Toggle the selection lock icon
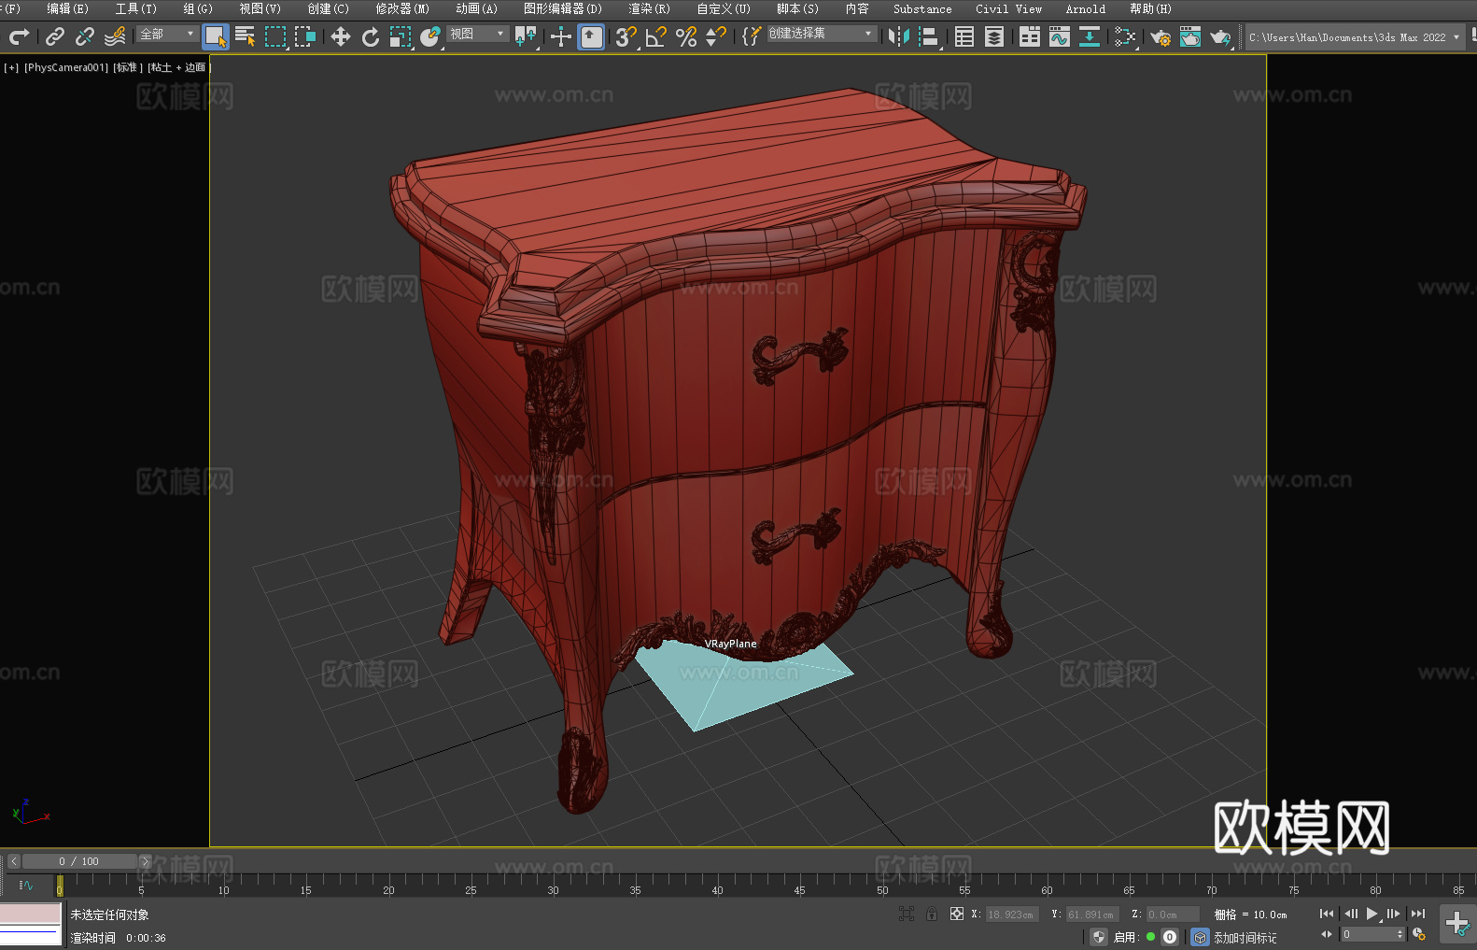 click(x=932, y=915)
